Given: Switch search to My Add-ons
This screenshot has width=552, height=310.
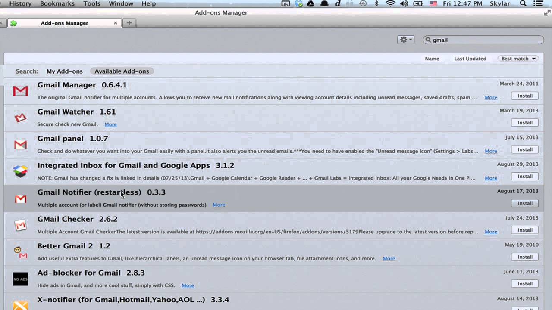Looking at the screenshot, I should (x=64, y=71).
